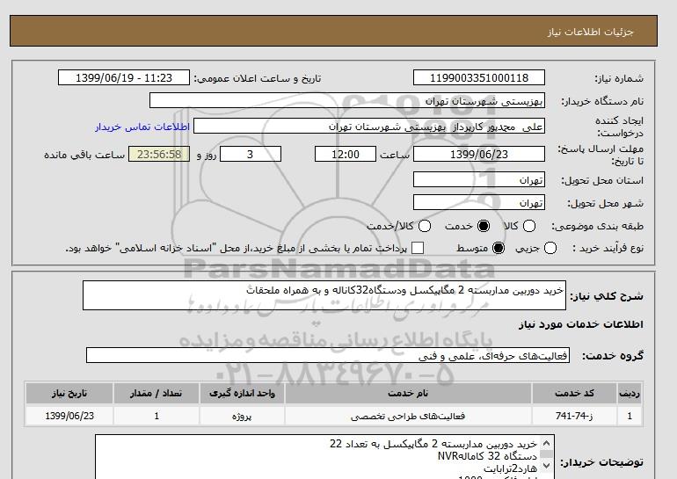Open the buyer contact information link (اطلاعات تماس خریدار)
Image resolution: width=677 pixels, height=479 pixels.
(142, 127)
